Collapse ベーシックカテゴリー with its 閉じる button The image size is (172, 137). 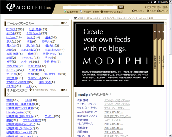point(64,23)
